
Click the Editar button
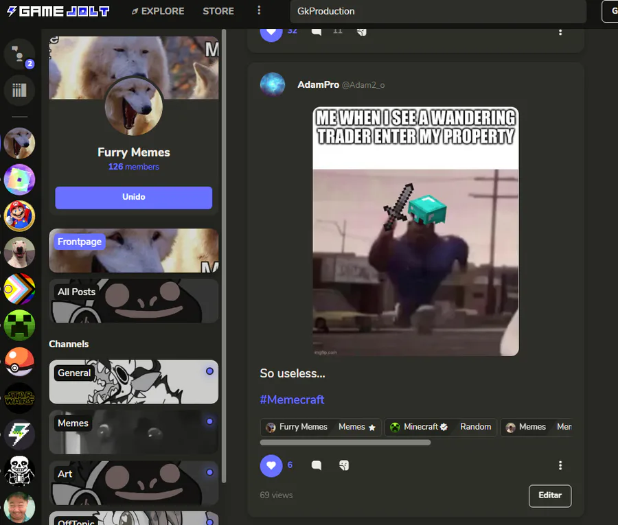click(x=550, y=495)
